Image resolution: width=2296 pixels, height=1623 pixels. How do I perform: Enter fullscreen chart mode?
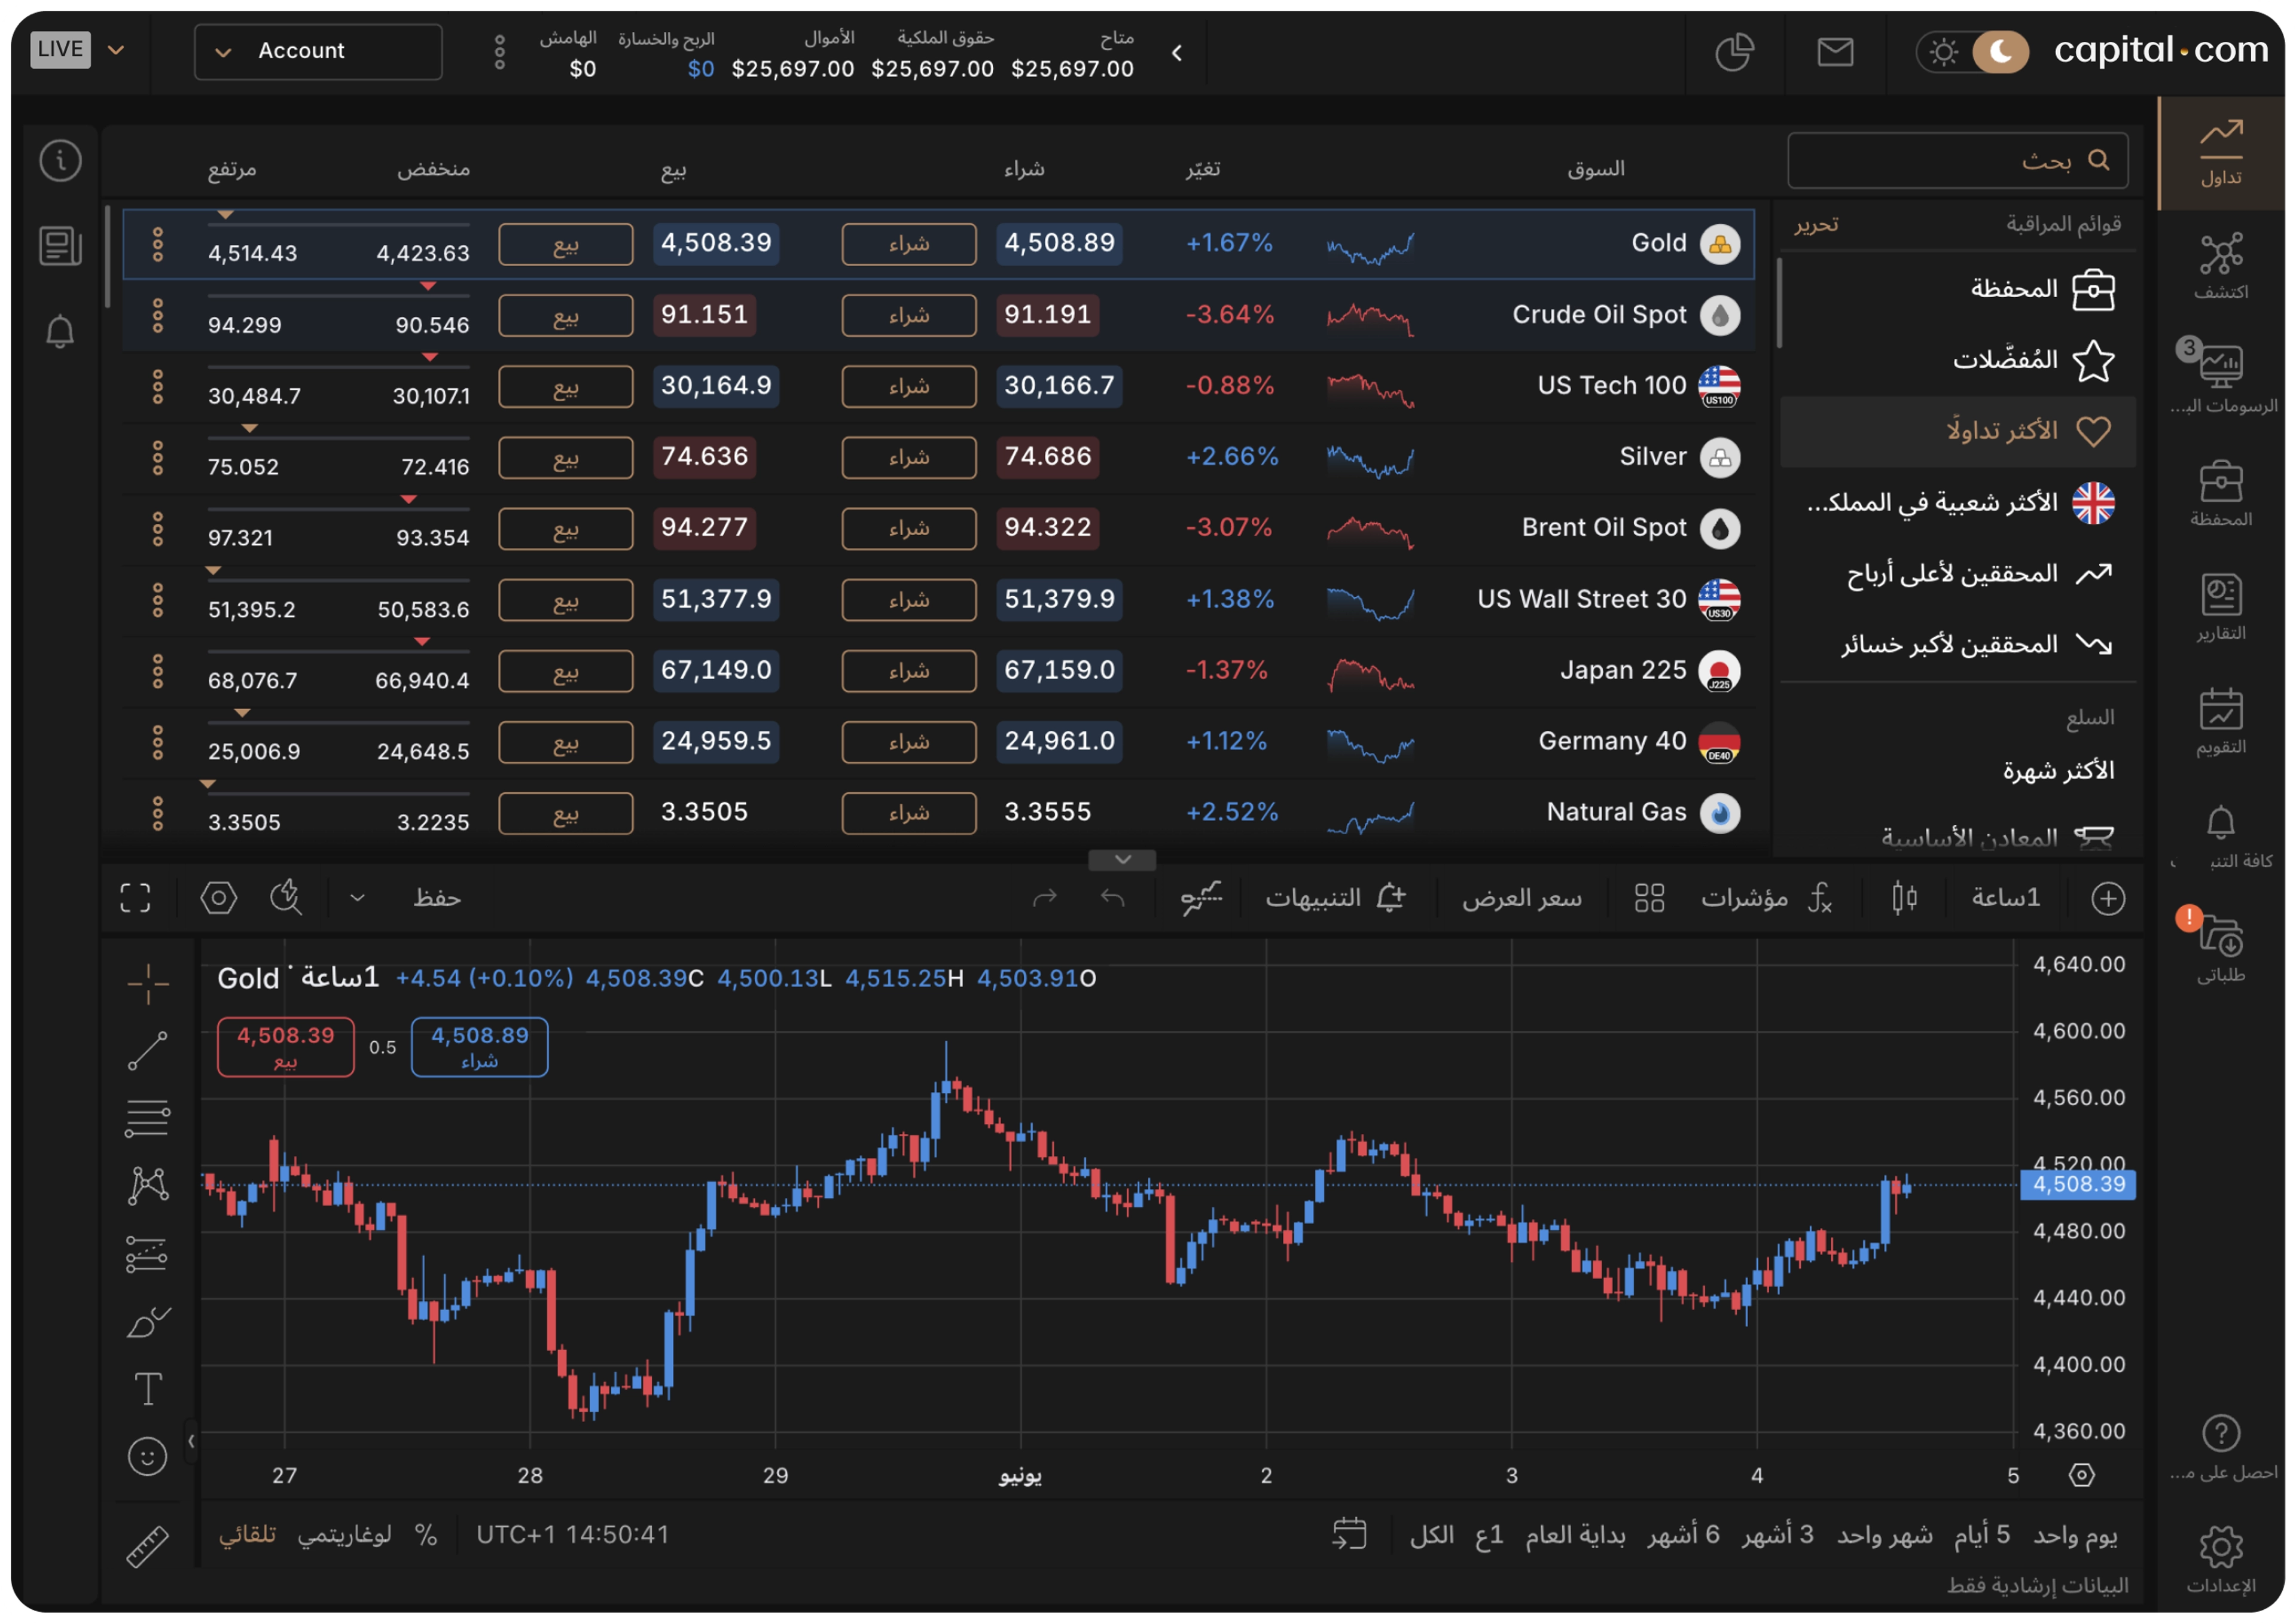tap(135, 898)
